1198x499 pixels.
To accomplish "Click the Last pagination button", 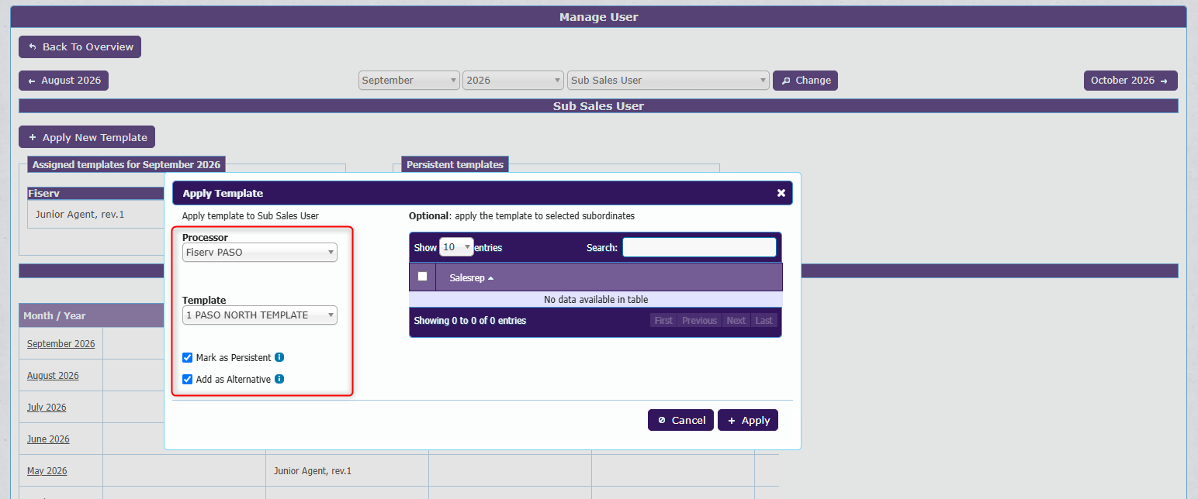I will (x=764, y=321).
